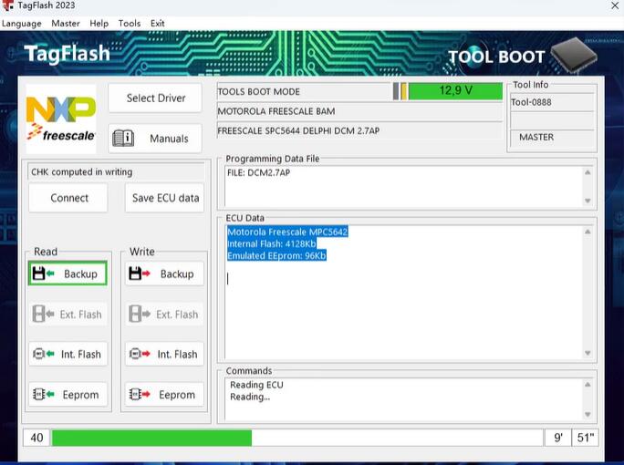
Task: Click the Read Eeprom button
Action: pyautogui.click(x=68, y=395)
